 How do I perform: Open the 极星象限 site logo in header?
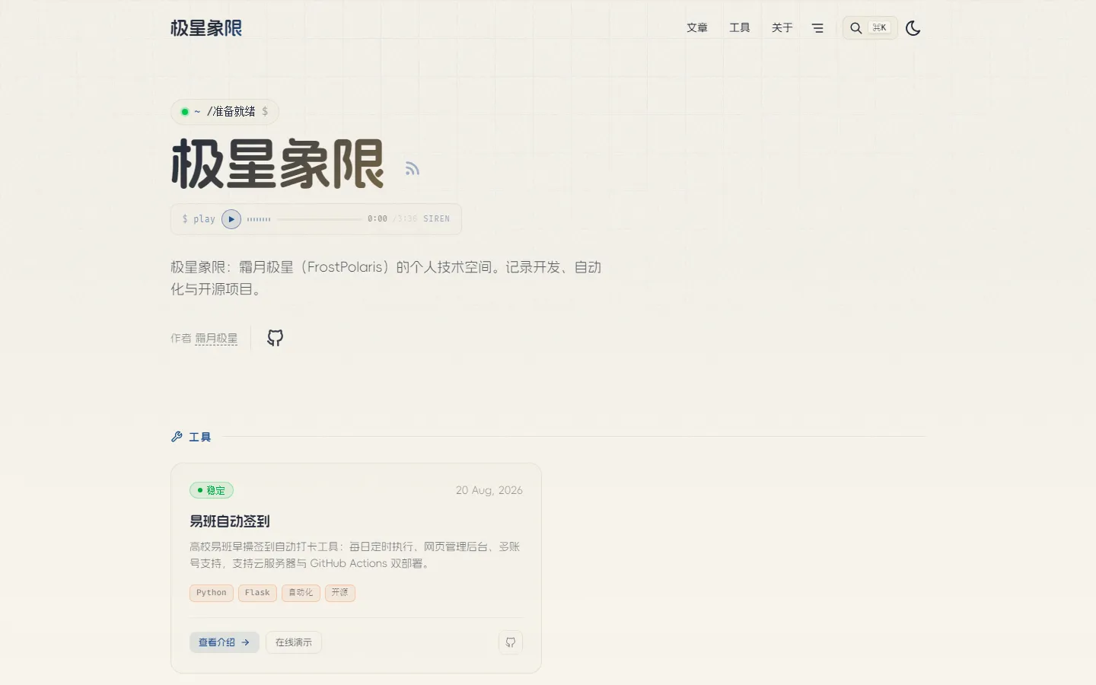click(x=206, y=28)
